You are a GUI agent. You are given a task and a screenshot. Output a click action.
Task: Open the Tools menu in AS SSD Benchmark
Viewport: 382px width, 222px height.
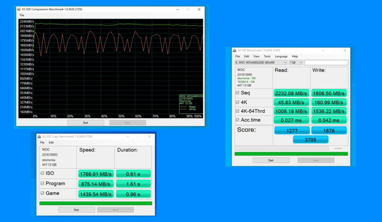pyautogui.click(x=267, y=57)
